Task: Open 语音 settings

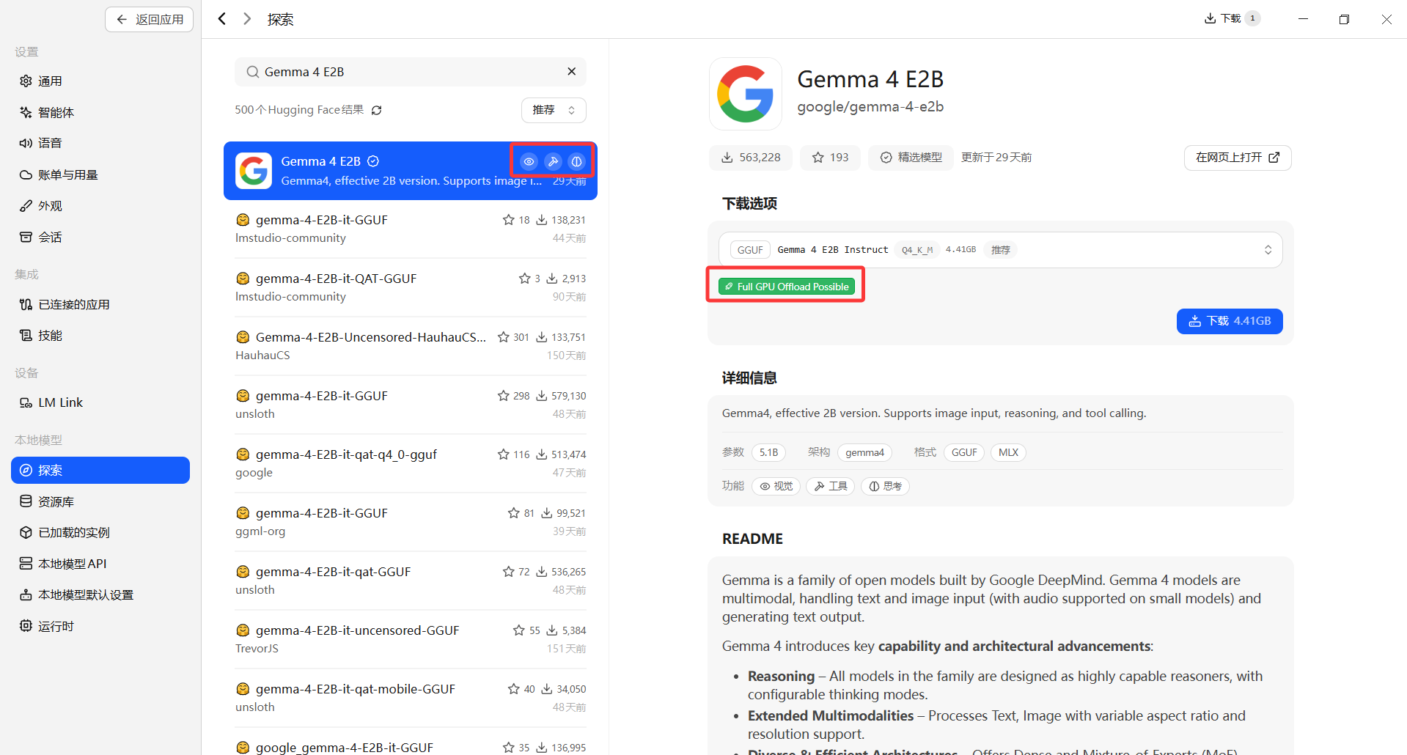Action: pyautogui.click(x=100, y=143)
